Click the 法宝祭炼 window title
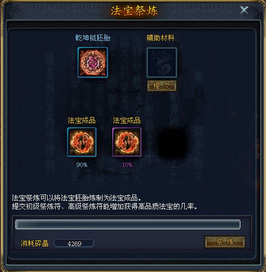The height and width of the screenshot is (272, 266). 134,11
